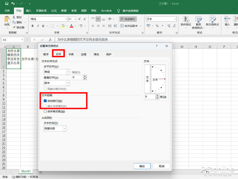
Task: Open the font name dropdown
Action: tap(66, 19)
